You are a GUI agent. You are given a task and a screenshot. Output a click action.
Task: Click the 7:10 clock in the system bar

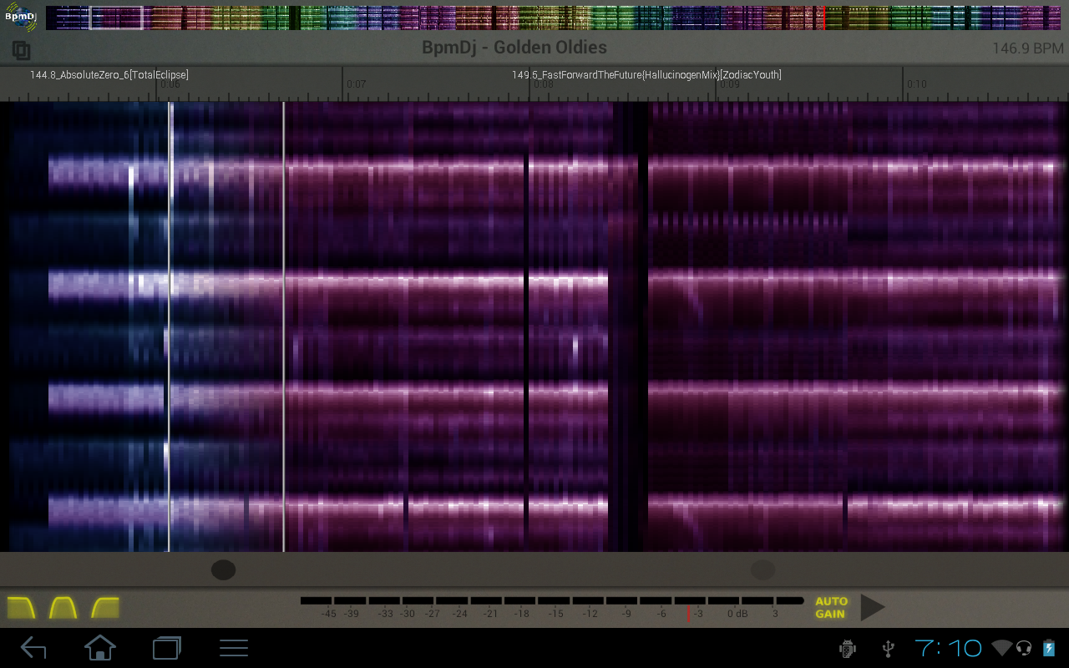click(x=949, y=647)
